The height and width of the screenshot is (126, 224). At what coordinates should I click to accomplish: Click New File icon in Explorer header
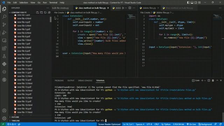click(x=37, y=13)
